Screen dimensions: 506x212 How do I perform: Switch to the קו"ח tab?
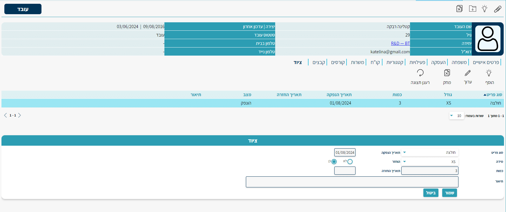pos(375,62)
